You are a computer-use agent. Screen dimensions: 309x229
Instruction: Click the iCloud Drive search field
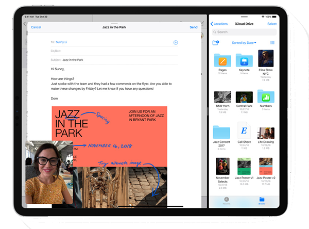click(x=244, y=32)
